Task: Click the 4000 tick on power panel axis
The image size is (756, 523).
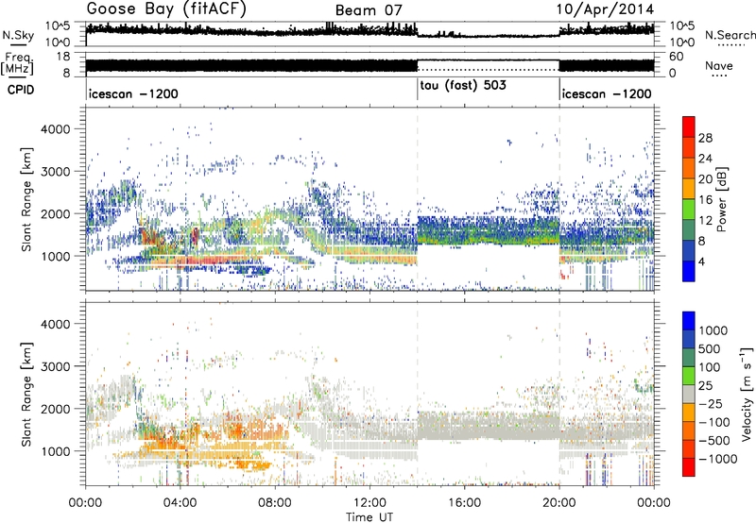Action: click(56, 129)
